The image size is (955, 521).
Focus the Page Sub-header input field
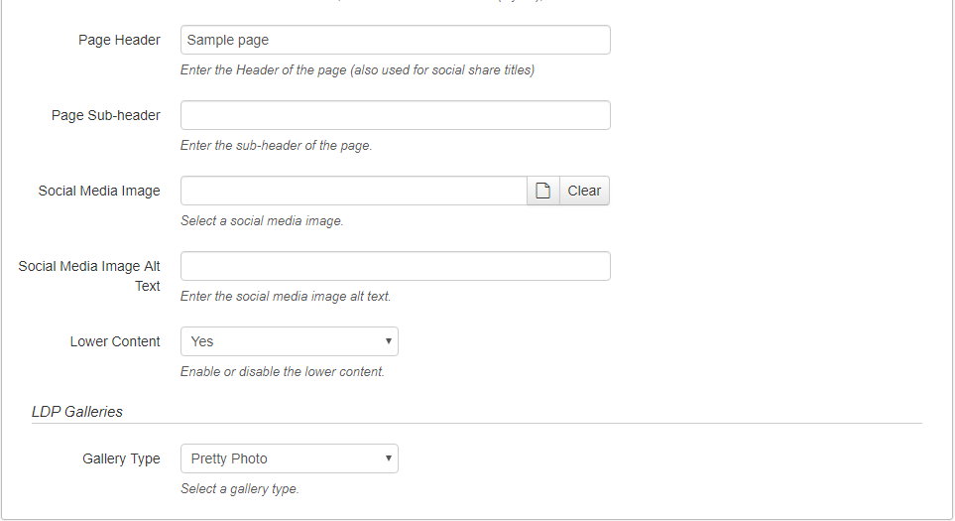click(x=395, y=115)
